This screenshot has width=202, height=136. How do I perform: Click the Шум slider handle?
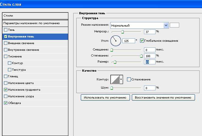pyautogui.click(x=111, y=88)
